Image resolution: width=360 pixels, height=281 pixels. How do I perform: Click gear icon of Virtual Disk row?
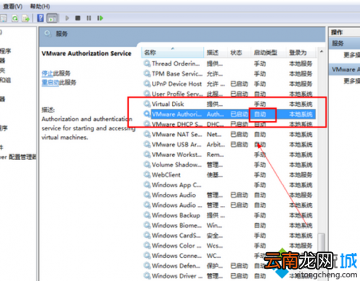click(x=147, y=104)
